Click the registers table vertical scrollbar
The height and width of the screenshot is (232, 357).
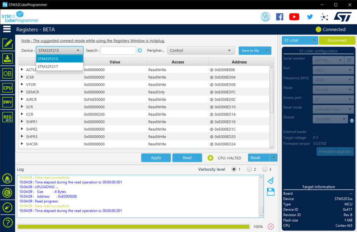click(272, 91)
